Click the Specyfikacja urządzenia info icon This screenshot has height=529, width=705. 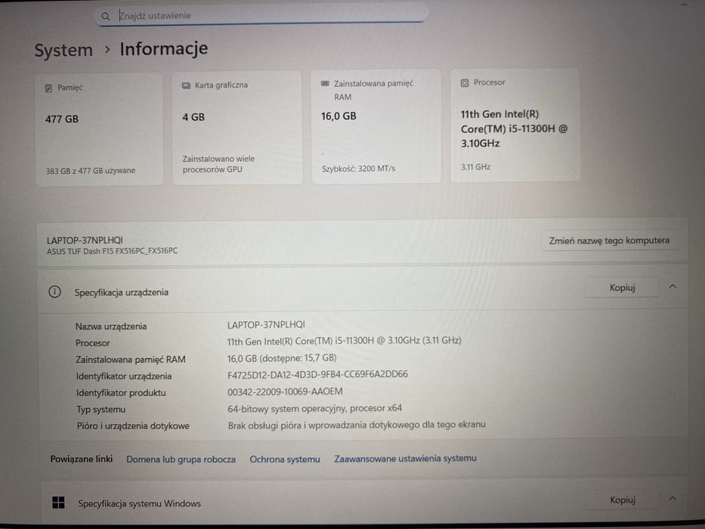click(55, 292)
